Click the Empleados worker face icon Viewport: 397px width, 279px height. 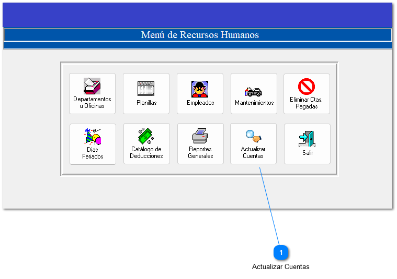tap(200, 89)
